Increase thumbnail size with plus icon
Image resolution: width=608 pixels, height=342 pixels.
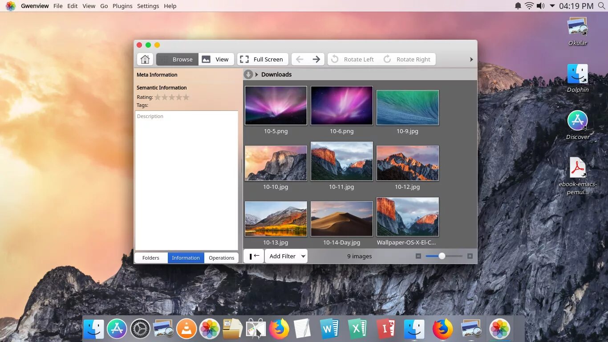coord(470,256)
